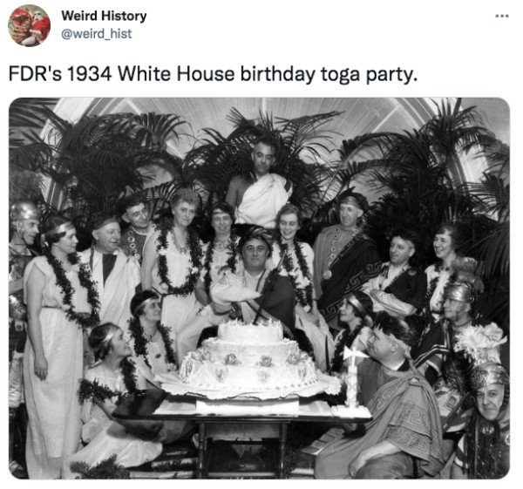Open the attached black-and-white party photo
Image resolution: width=523 pixels, height=489 pixels.
click(x=259, y=289)
